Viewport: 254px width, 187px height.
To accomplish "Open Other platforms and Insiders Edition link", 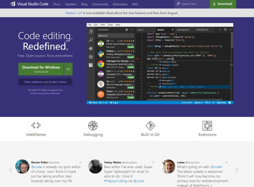I will point(45,82).
